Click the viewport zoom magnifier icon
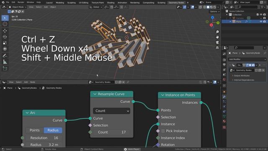268x151 pixels. (x=217, y=32)
